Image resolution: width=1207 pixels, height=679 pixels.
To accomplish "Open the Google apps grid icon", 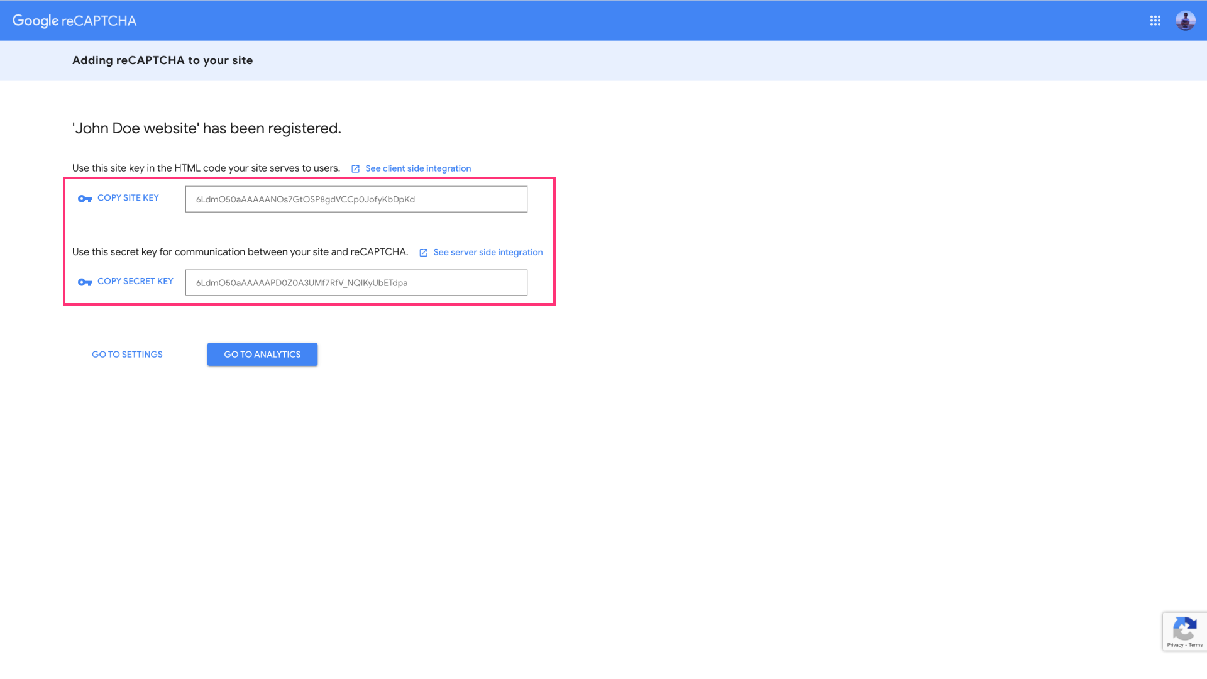I will [1155, 21].
